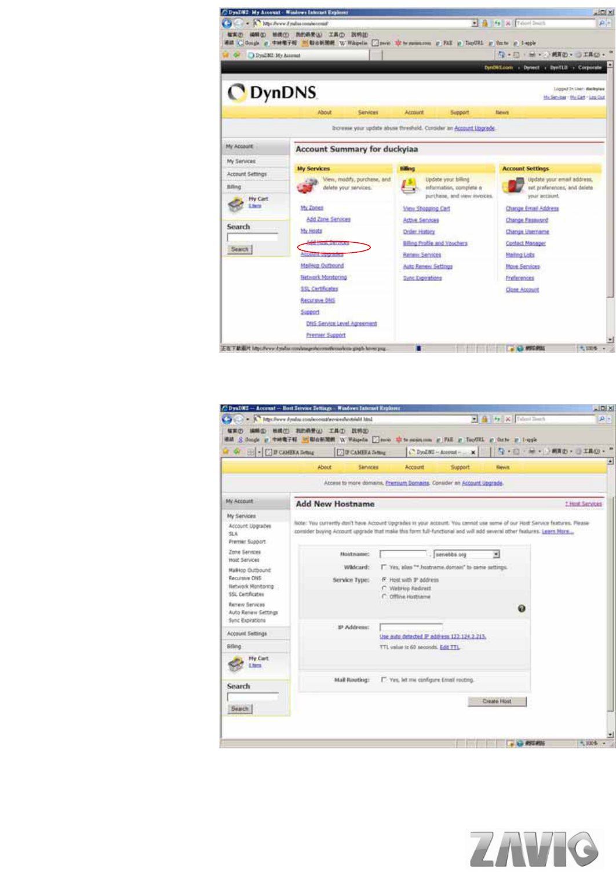616x877 pixels.
Task: Click the Recursive DNS link in My Services
Action: tap(318, 300)
